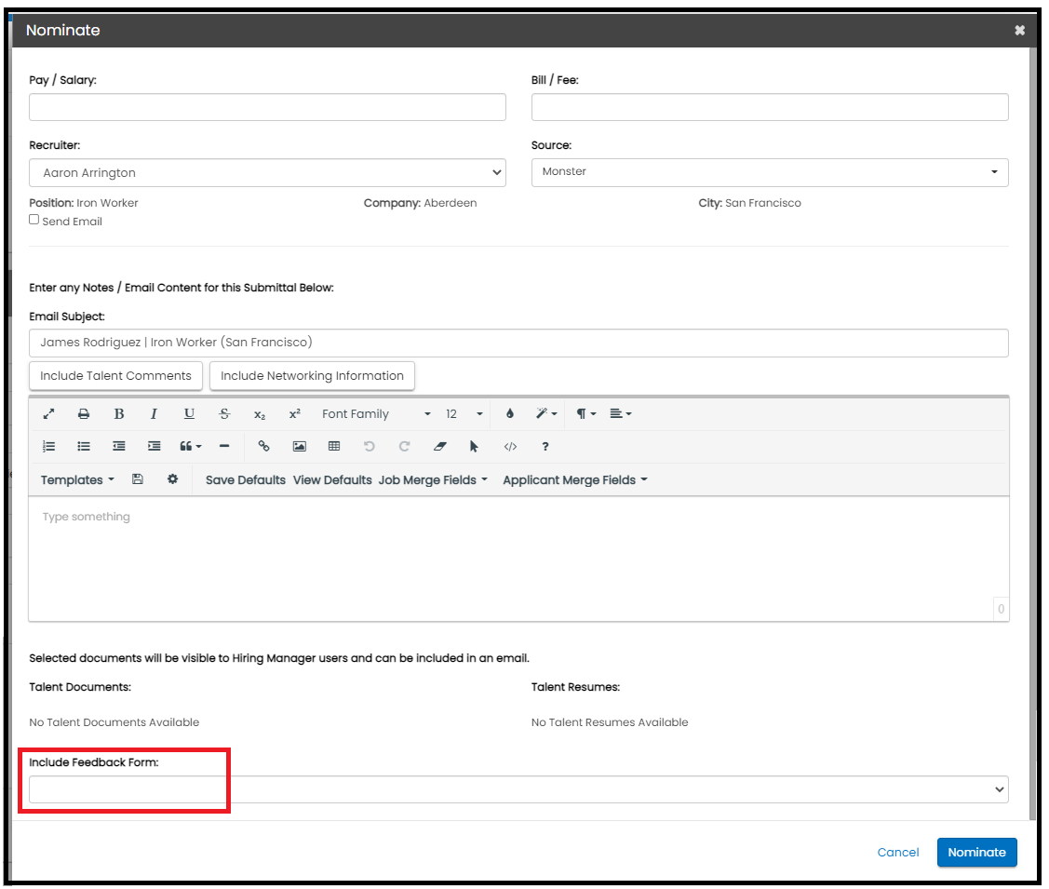Open the text color droplet tool

(x=510, y=414)
